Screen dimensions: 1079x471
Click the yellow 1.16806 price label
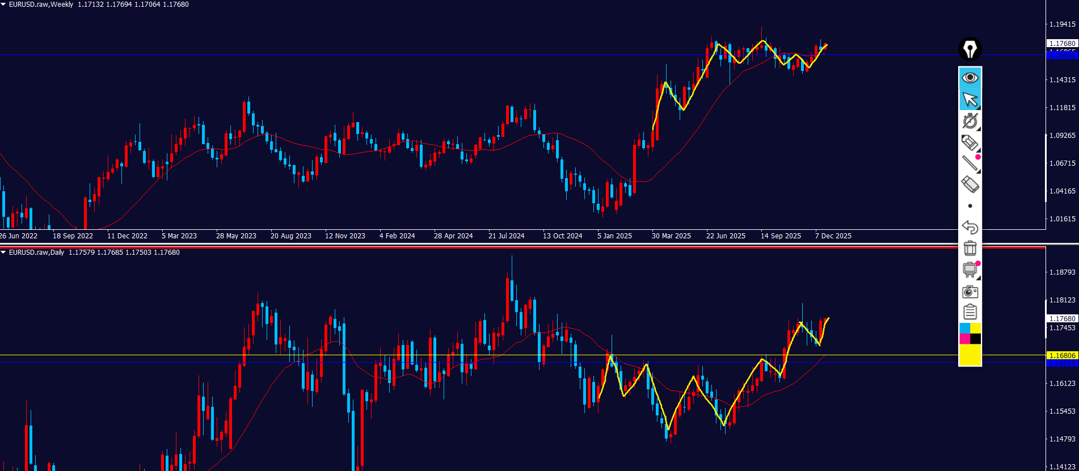pos(1061,356)
